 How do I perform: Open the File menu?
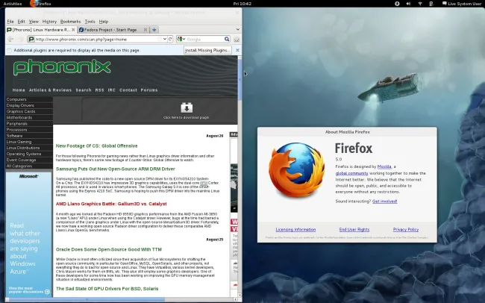pyautogui.click(x=10, y=22)
